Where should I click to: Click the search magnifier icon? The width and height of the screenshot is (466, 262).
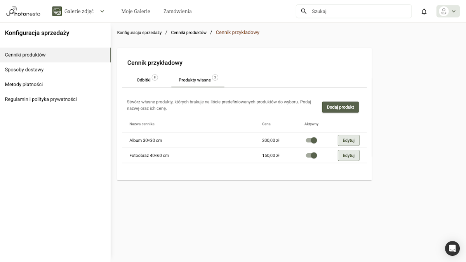(x=304, y=11)
